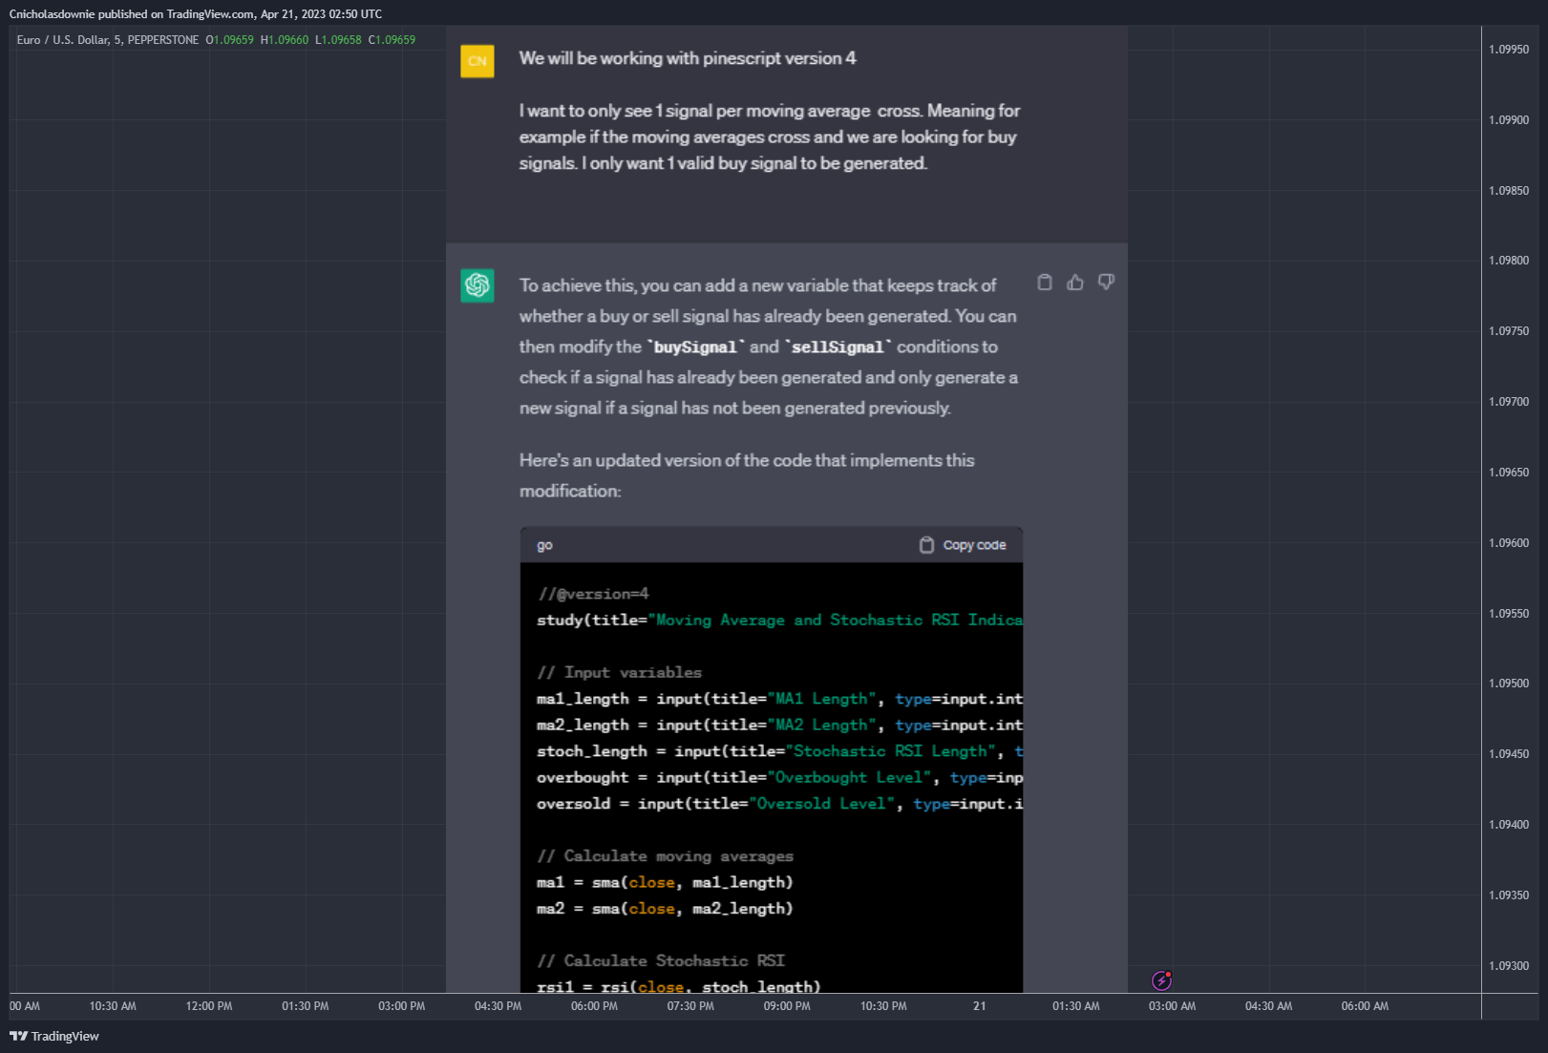Image resolution: width=1548 pixels, height=1053 pixels.
Task: Click the 'ma1 = sma(close, ma1_length)' code line
Action: [x=665, y=882]
